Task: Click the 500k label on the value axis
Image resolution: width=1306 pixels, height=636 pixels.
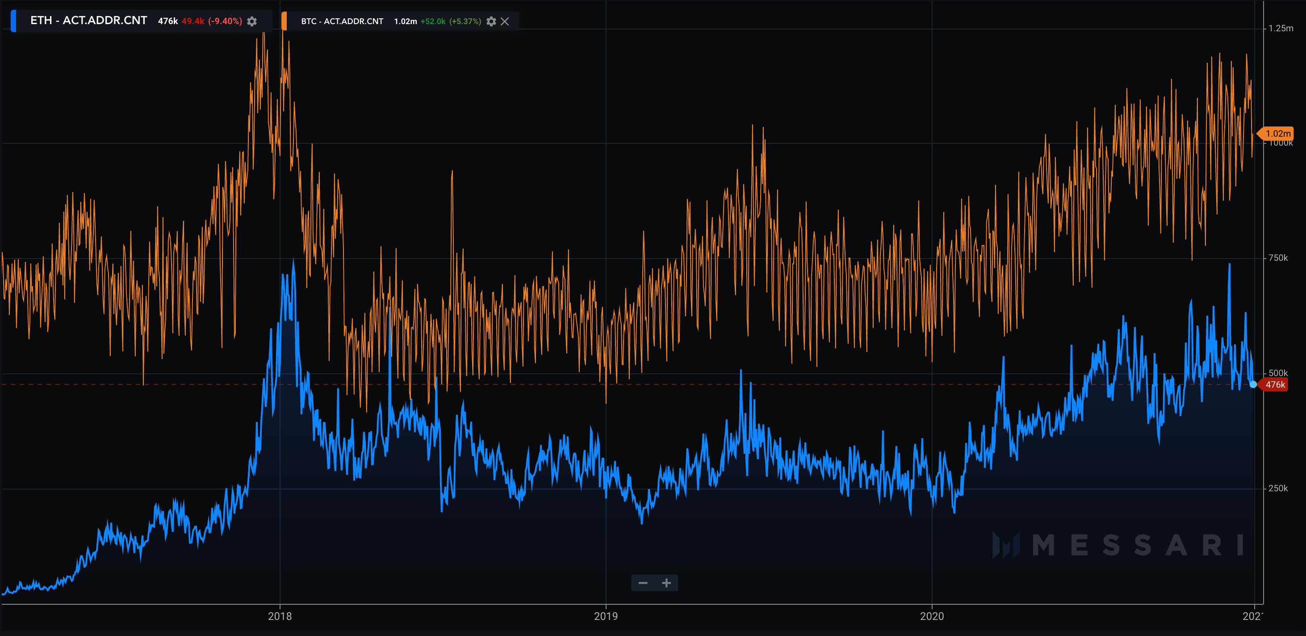Action: (1278, 373)
